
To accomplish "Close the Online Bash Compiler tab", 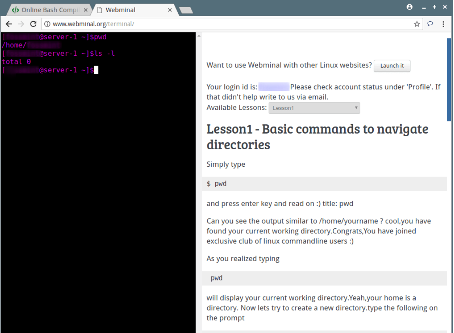I will tap(86, 10).
